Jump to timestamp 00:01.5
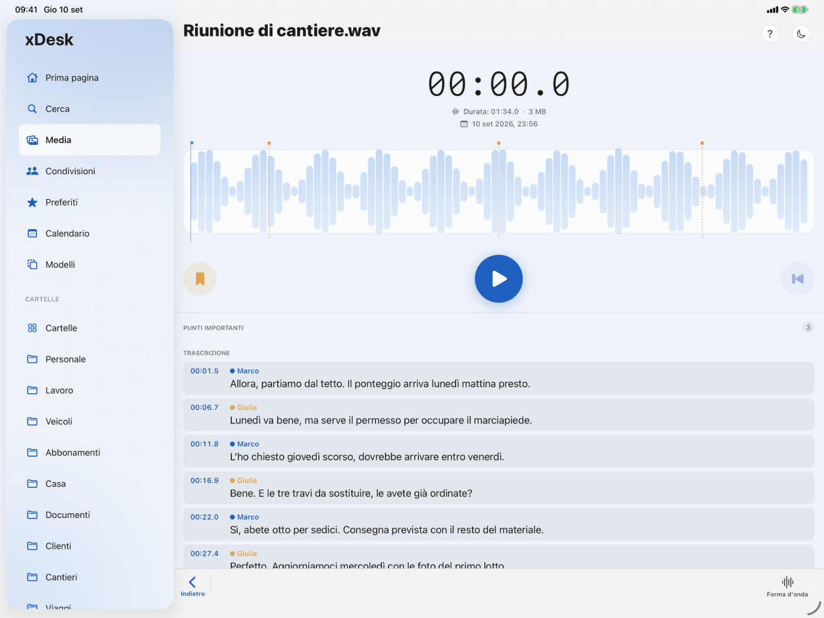 coord(204,371)
